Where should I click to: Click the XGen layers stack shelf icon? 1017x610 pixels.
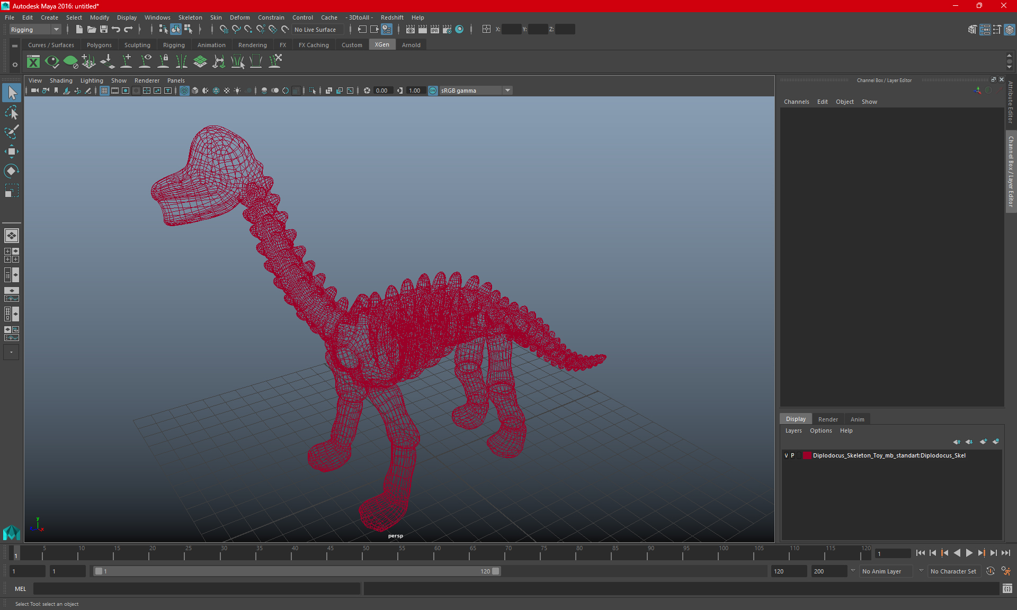coord(200,62)
